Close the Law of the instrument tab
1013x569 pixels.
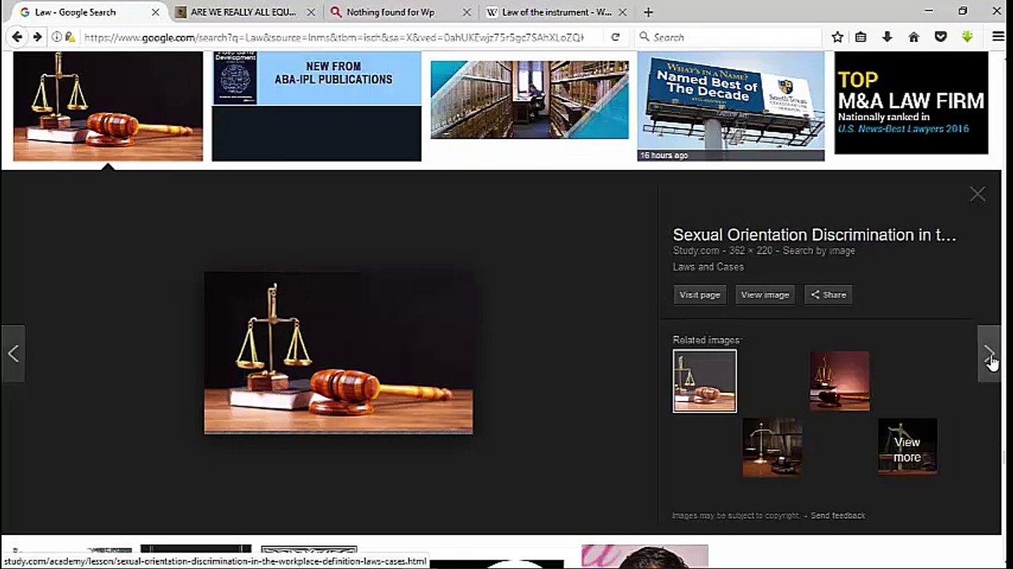click(x=622, y=13)
